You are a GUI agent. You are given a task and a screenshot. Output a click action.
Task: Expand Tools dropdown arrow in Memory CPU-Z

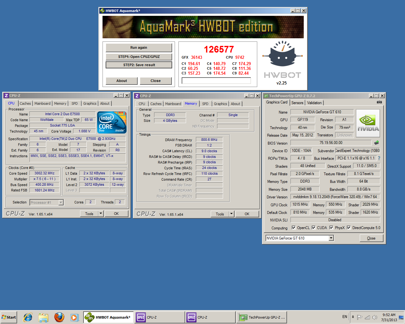click(x=232, y=214)
